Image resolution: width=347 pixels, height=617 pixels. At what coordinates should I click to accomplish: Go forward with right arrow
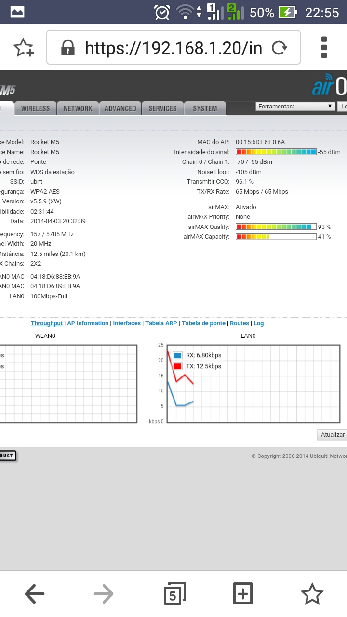click(x=104, y=594)
